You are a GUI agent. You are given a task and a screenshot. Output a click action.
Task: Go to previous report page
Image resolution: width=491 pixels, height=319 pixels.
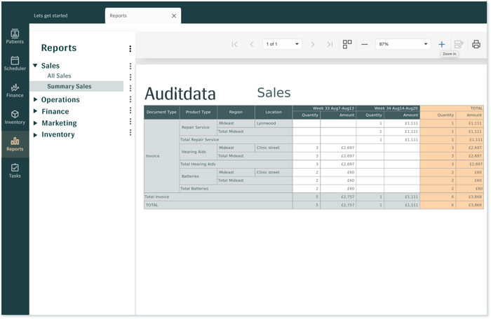tap(252, 44)
